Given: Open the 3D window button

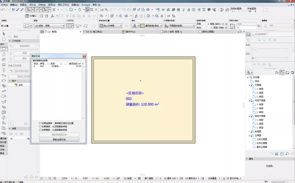Looking at the screenshot, I should pos(31,16).
